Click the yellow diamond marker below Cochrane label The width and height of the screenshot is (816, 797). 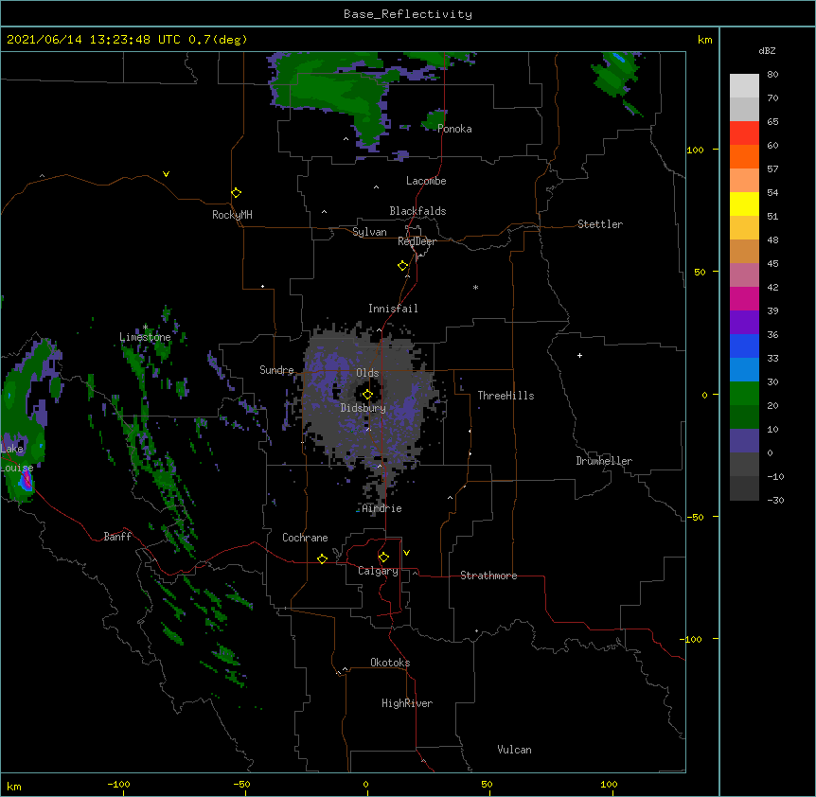click(x=322, y=558)
